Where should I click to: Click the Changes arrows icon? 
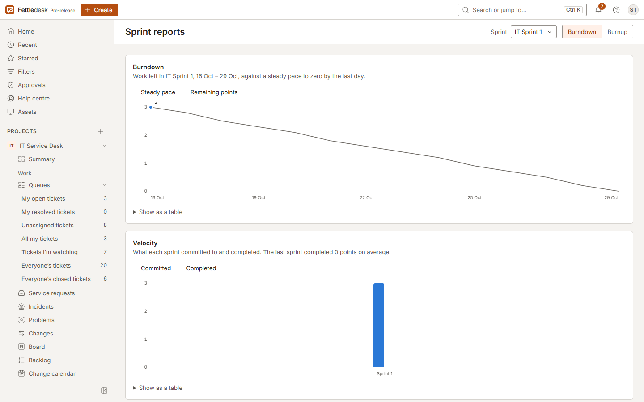coord(21,333)
